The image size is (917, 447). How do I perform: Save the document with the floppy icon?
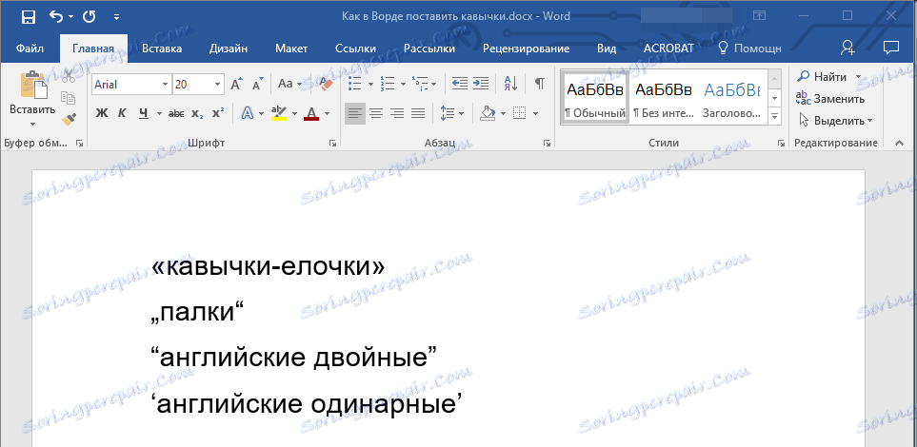28,17
